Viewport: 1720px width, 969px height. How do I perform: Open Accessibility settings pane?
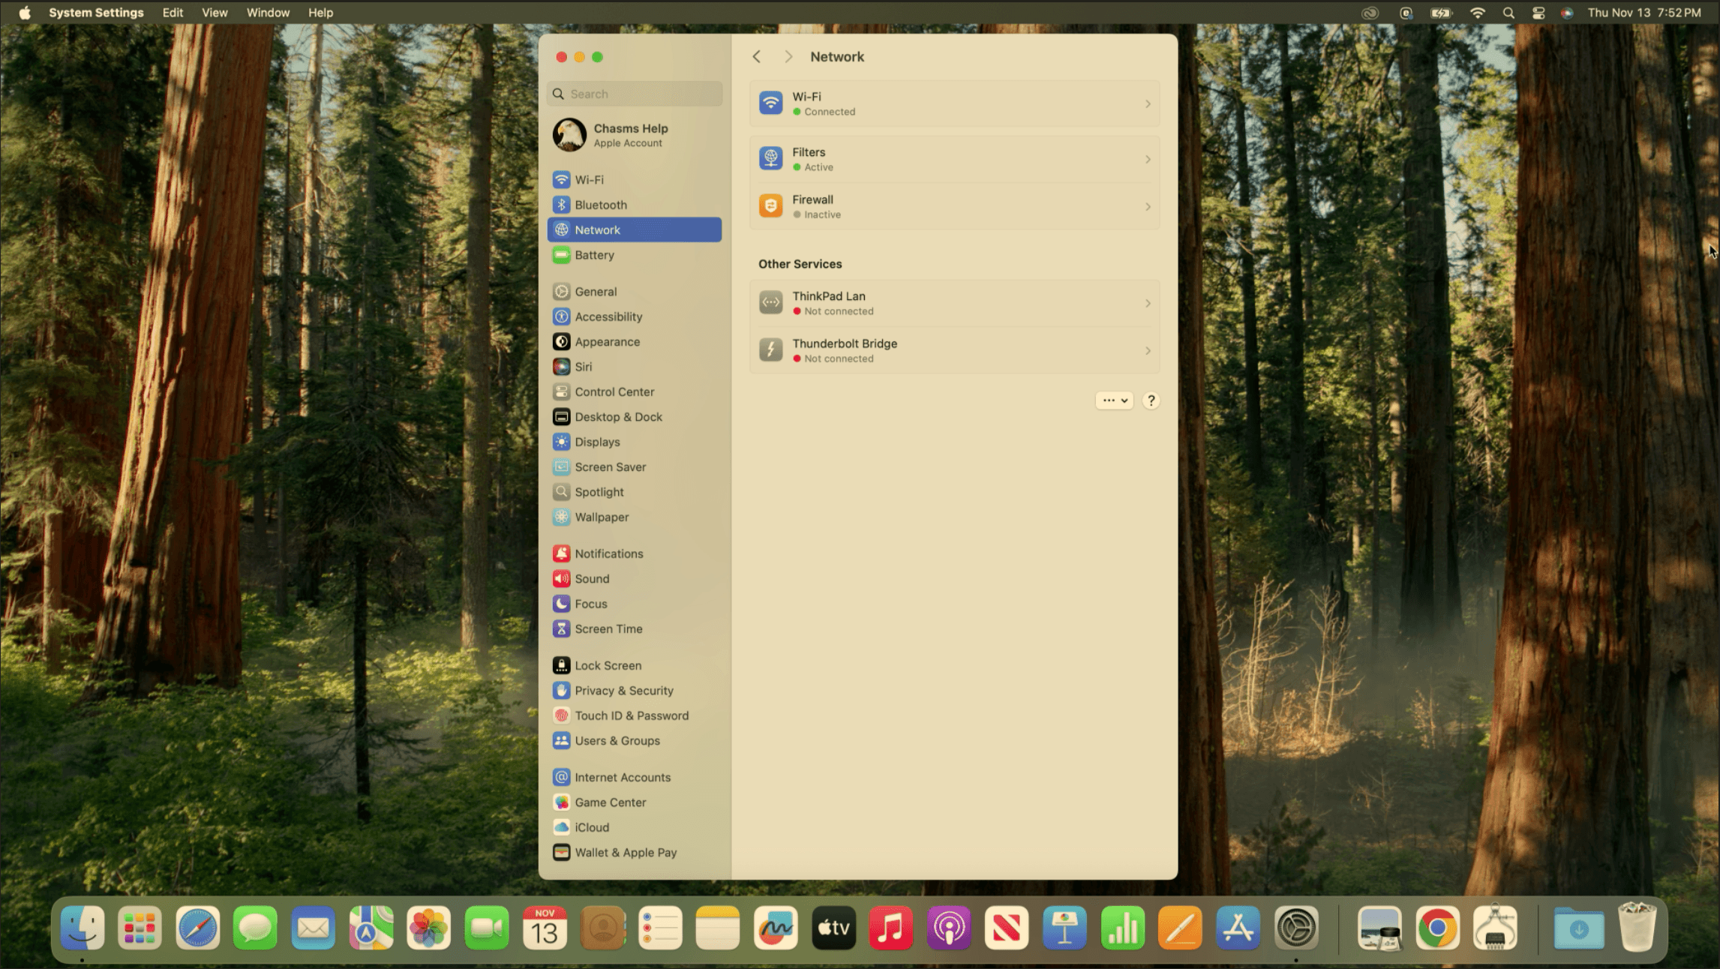point(608,316)
